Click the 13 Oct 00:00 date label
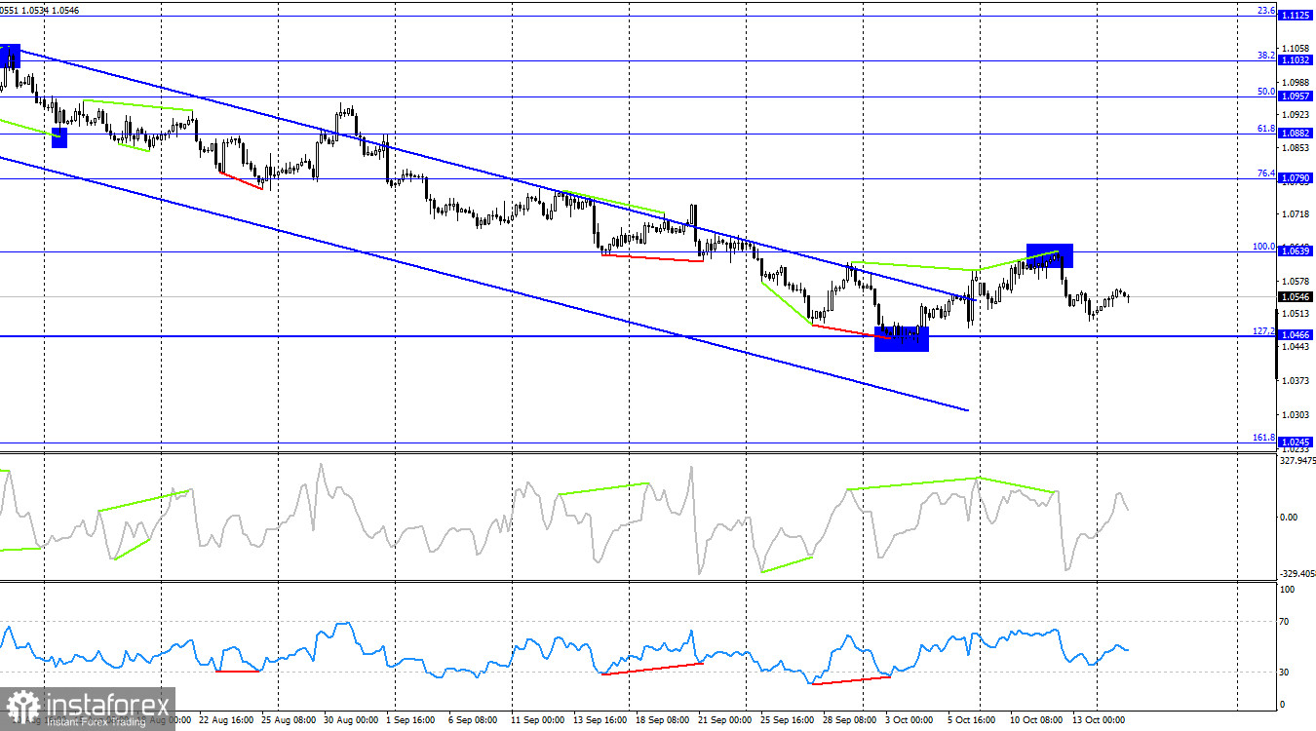This screenshot has height=731, width=1316. pos(1101,721)
